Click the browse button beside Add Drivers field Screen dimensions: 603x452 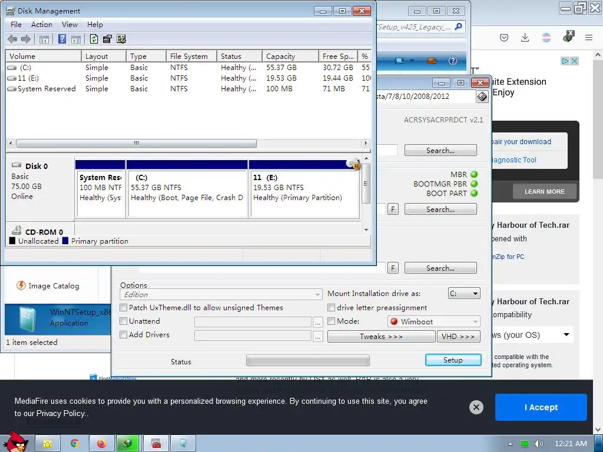(317, 336)
